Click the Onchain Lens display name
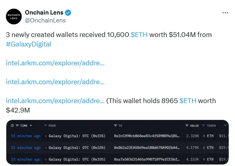 pos(44,13)
